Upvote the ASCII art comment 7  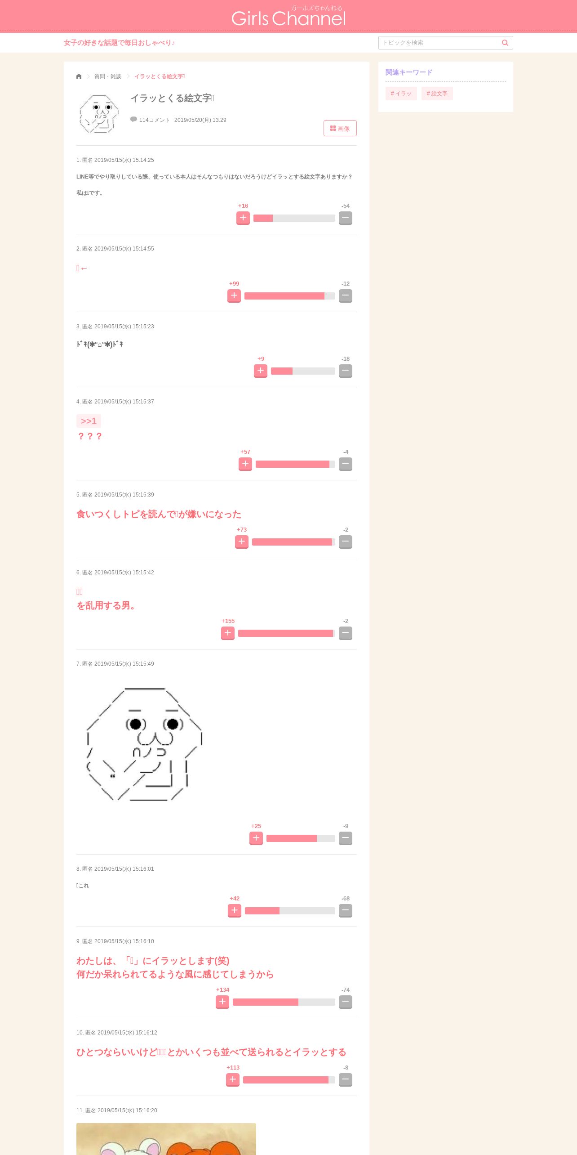[256, 838]
